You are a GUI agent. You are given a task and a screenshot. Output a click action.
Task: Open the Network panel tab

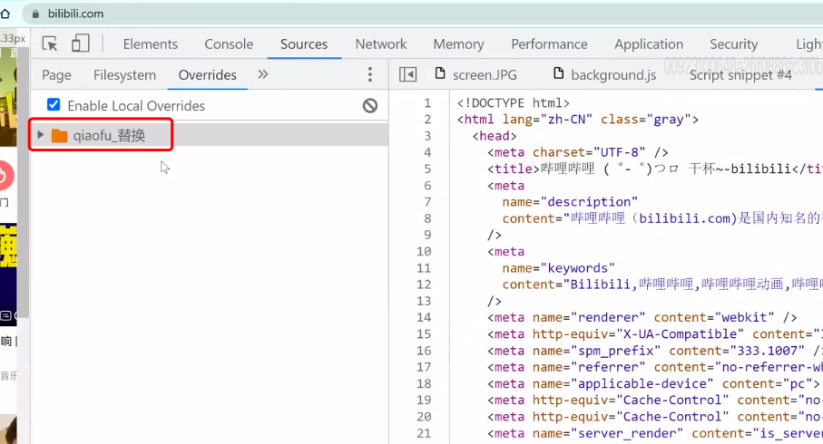click(x=381, y=43)
